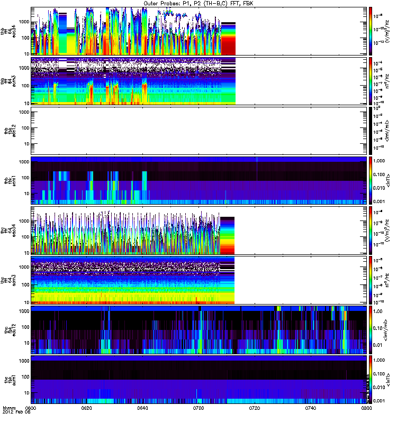Click color bar beside empty thb fbk edc12 panel
The image size is (397, 423).
pos(372,130)
